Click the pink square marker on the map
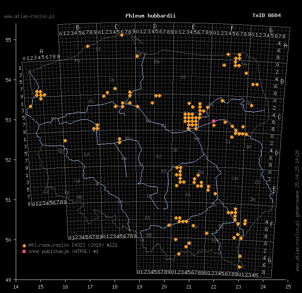The width and height of the screenshot is (302, 293). click(213, 121)
